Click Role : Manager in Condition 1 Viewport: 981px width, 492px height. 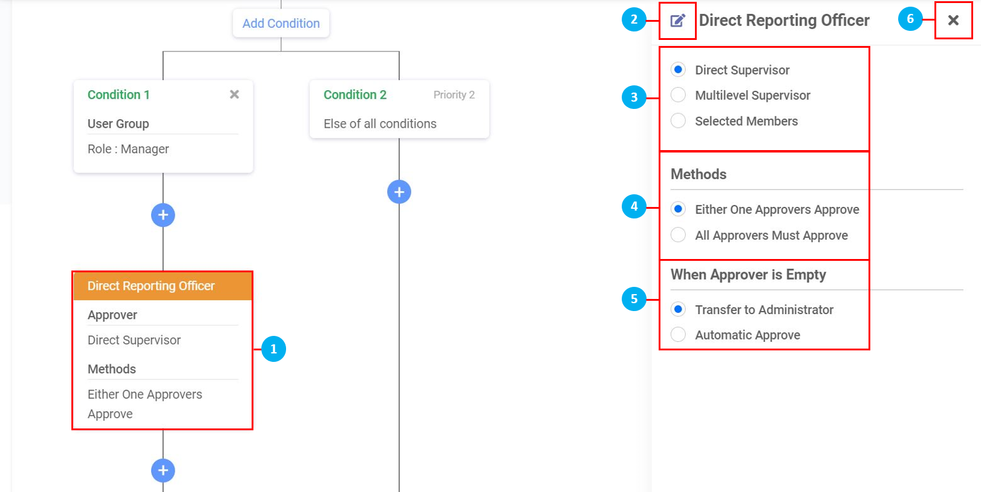coord(128,149)
